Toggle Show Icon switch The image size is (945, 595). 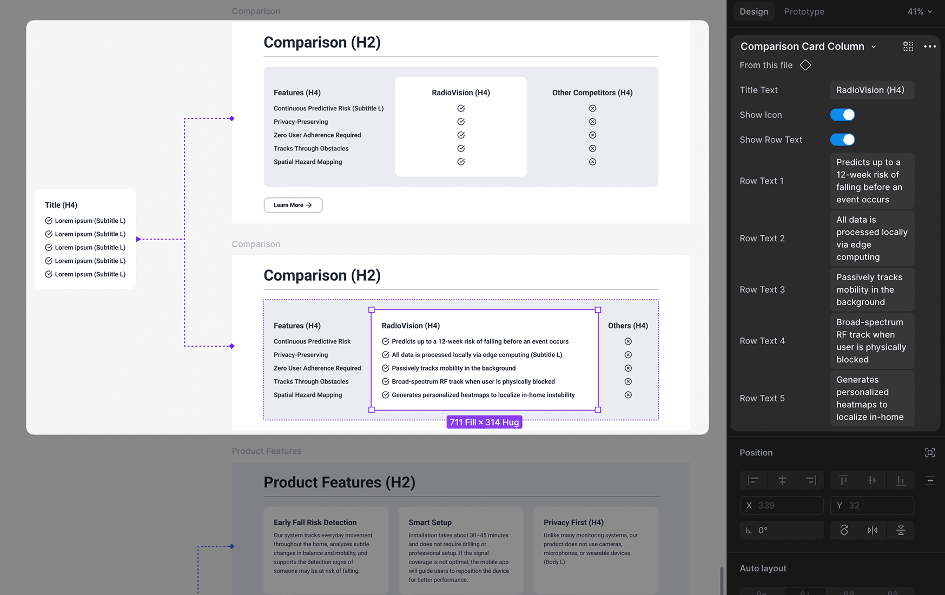[x=843, y=115]
